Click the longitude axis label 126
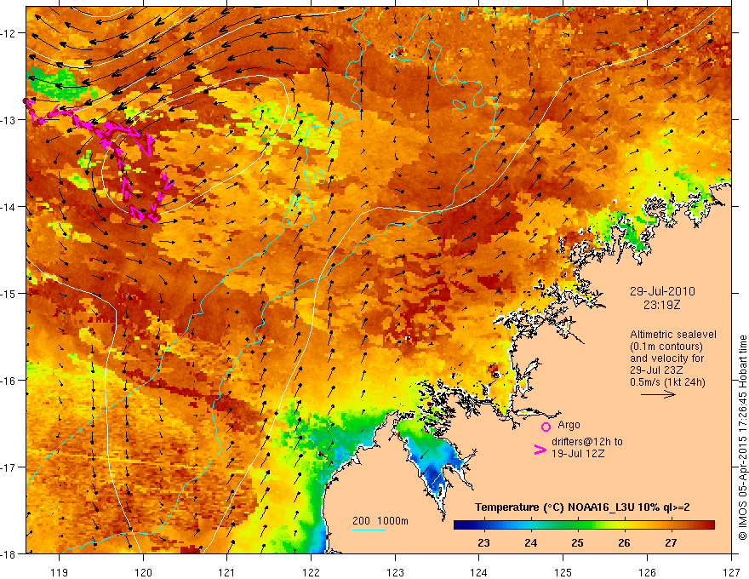749x579 pixels. pos(647,572)
